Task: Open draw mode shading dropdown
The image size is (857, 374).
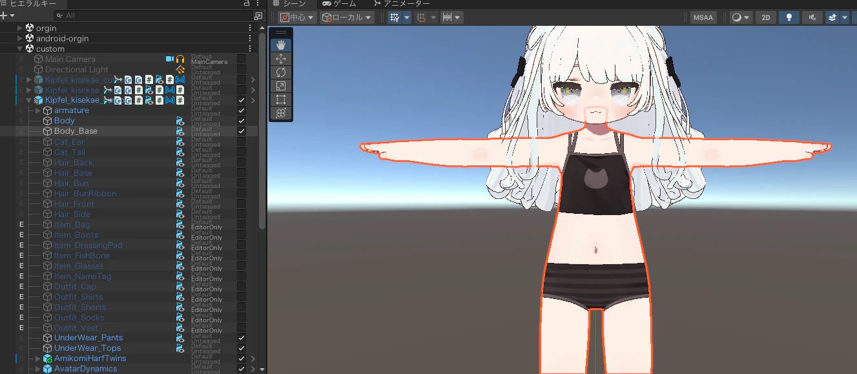Action: (741, 17)
